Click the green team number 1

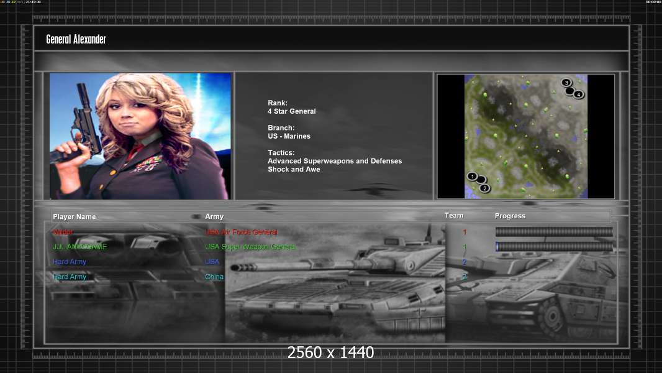[x=465, y=247]
